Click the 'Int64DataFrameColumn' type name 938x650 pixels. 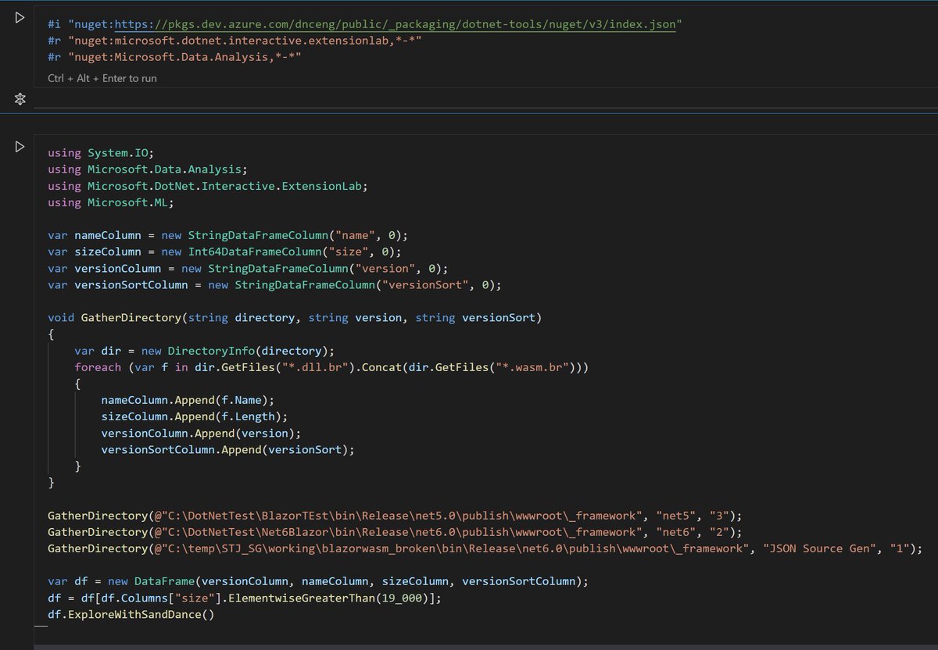(254, 252)
